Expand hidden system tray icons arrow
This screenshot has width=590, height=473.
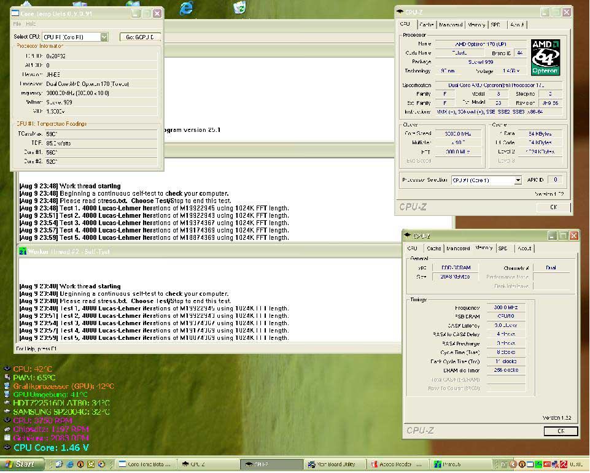(513, 464)
